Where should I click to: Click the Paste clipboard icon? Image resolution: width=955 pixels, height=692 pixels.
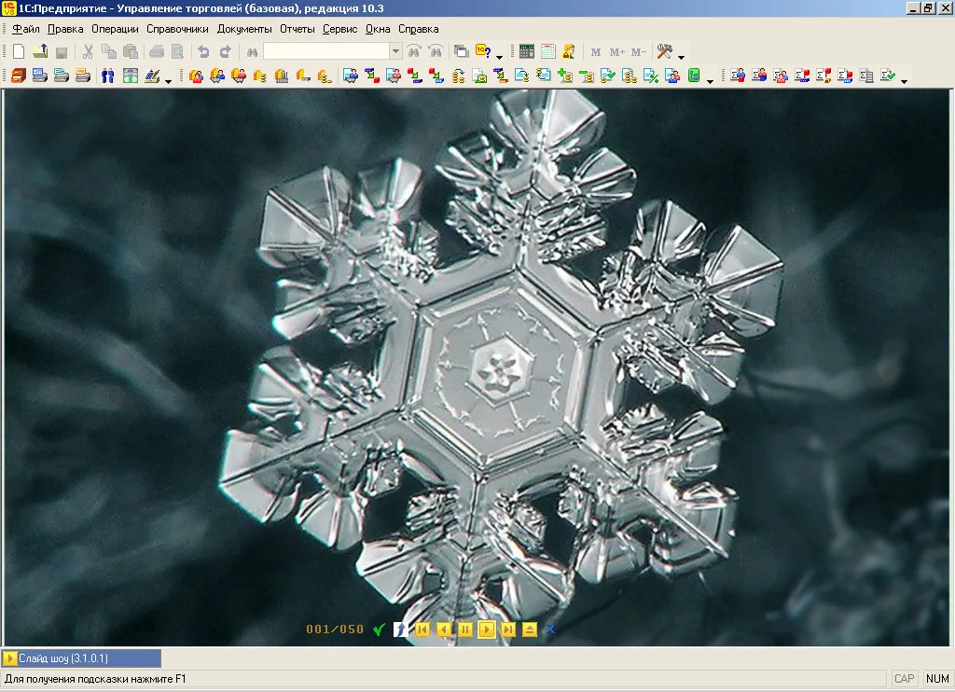(131, 52)
